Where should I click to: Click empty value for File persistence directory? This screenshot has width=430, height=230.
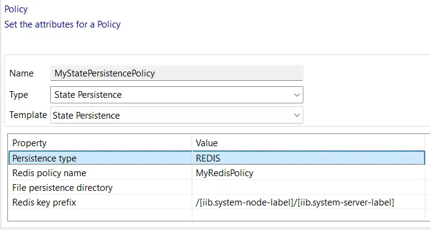coord(308,188)
